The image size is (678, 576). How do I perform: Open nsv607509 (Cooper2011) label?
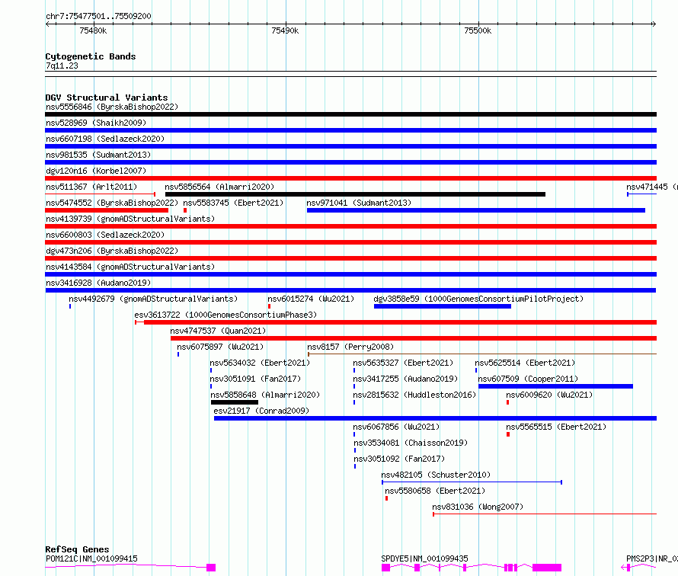tap(528, 379)
